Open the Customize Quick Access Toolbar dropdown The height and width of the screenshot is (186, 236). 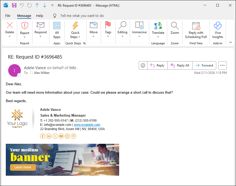52,6
